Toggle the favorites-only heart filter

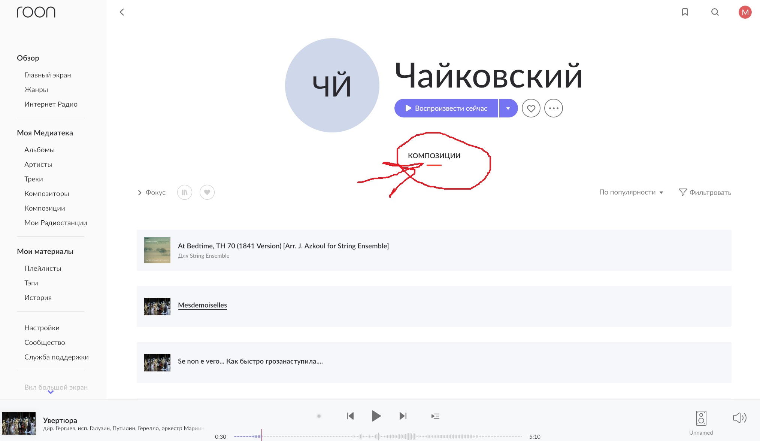[x=207, y=192]
